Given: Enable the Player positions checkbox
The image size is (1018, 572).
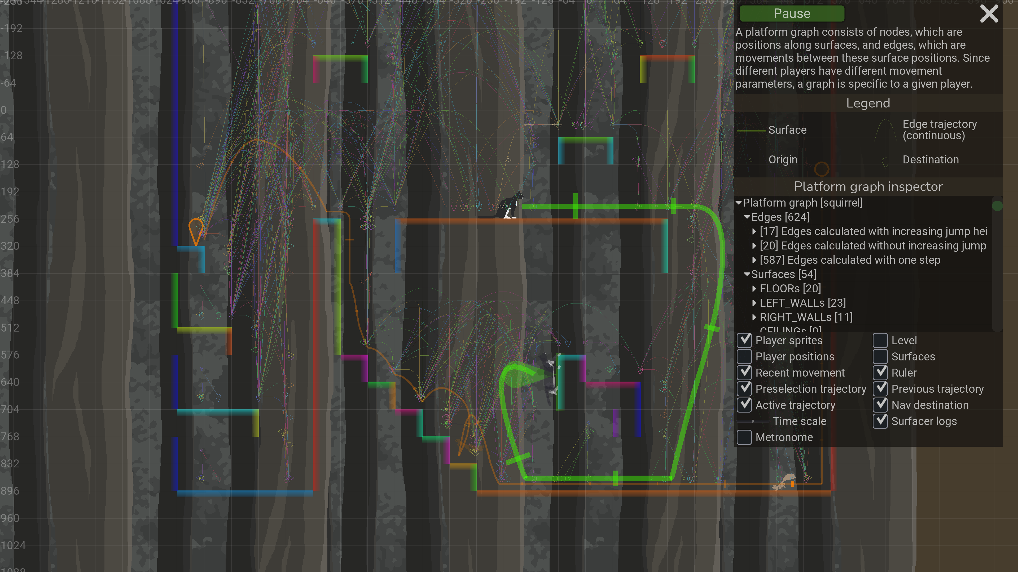Looking at the screenshot, I should (x=744, y=356).
